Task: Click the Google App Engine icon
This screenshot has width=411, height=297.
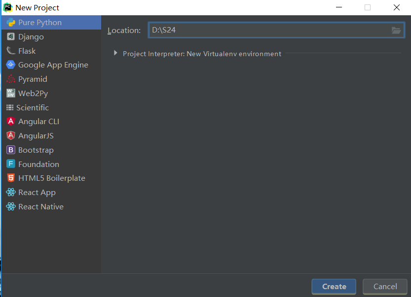Action: coord(11,65)
